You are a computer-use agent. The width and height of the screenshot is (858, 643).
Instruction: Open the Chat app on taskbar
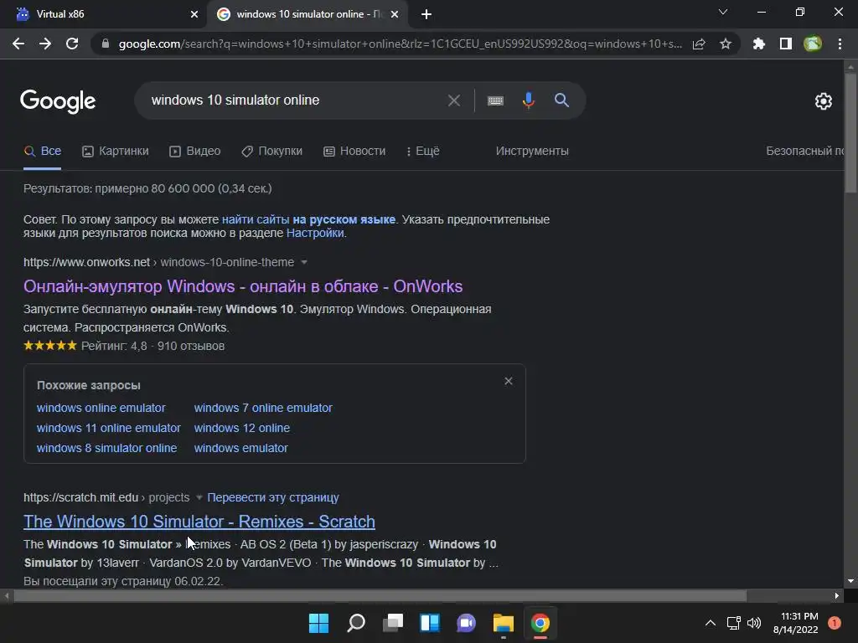click(466, 623)
